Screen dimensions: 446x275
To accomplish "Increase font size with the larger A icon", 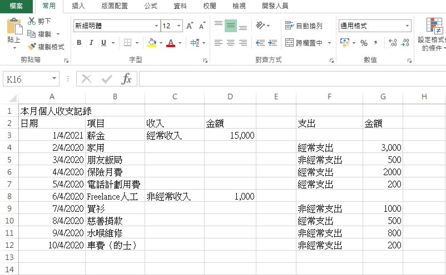I will (190, 26).
